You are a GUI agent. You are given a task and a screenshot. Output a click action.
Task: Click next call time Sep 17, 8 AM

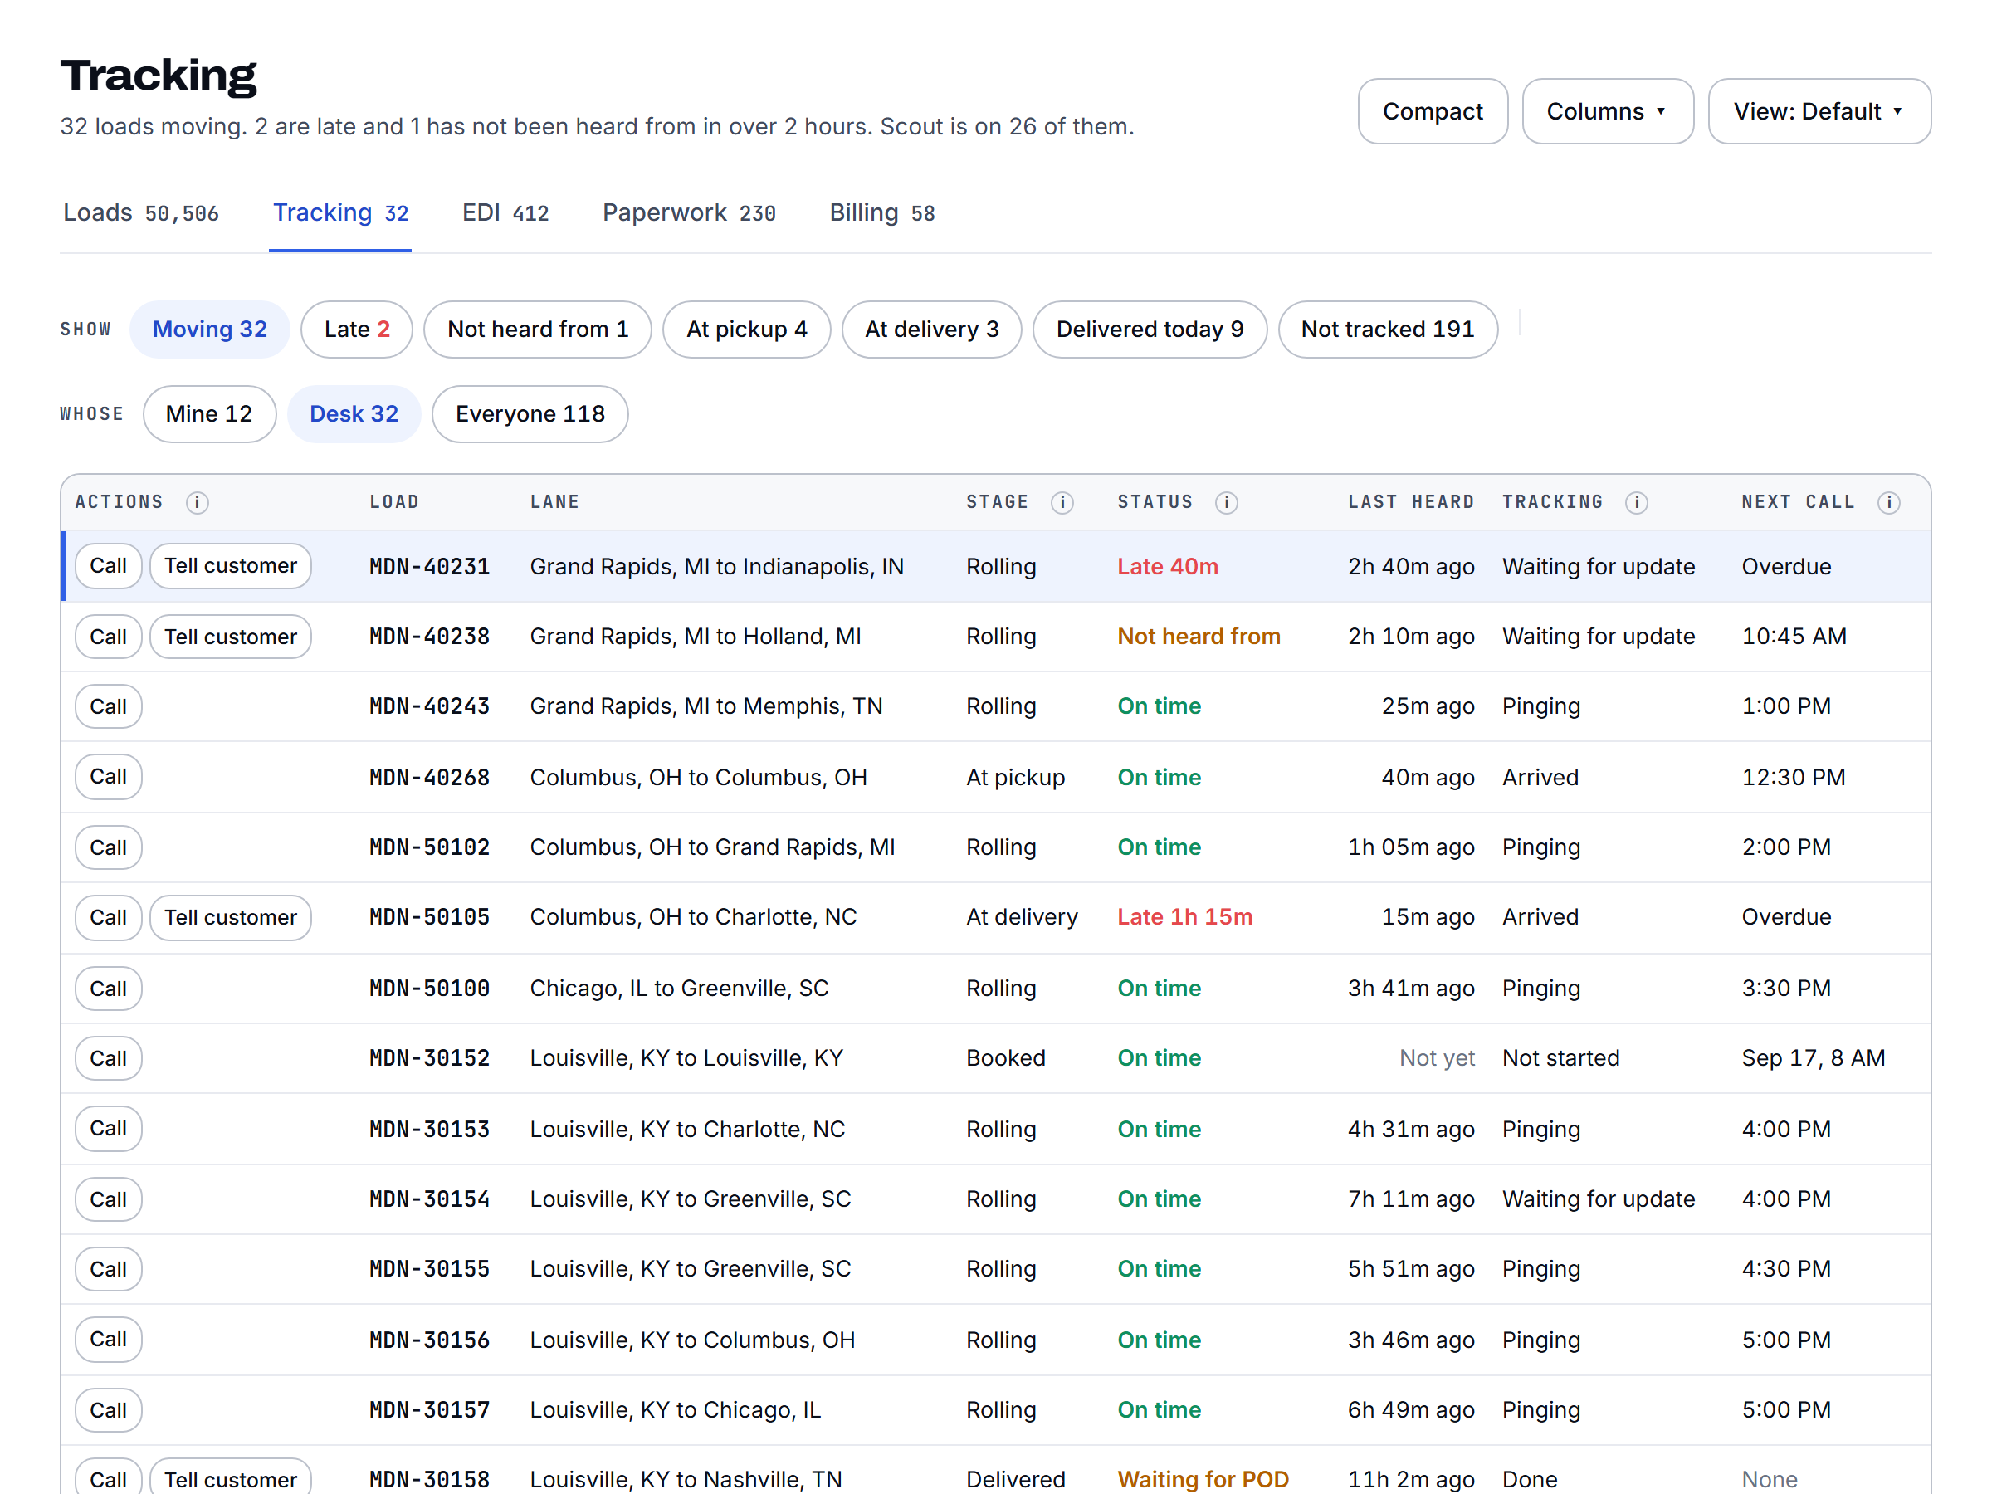click(x=1813, y=1058)
